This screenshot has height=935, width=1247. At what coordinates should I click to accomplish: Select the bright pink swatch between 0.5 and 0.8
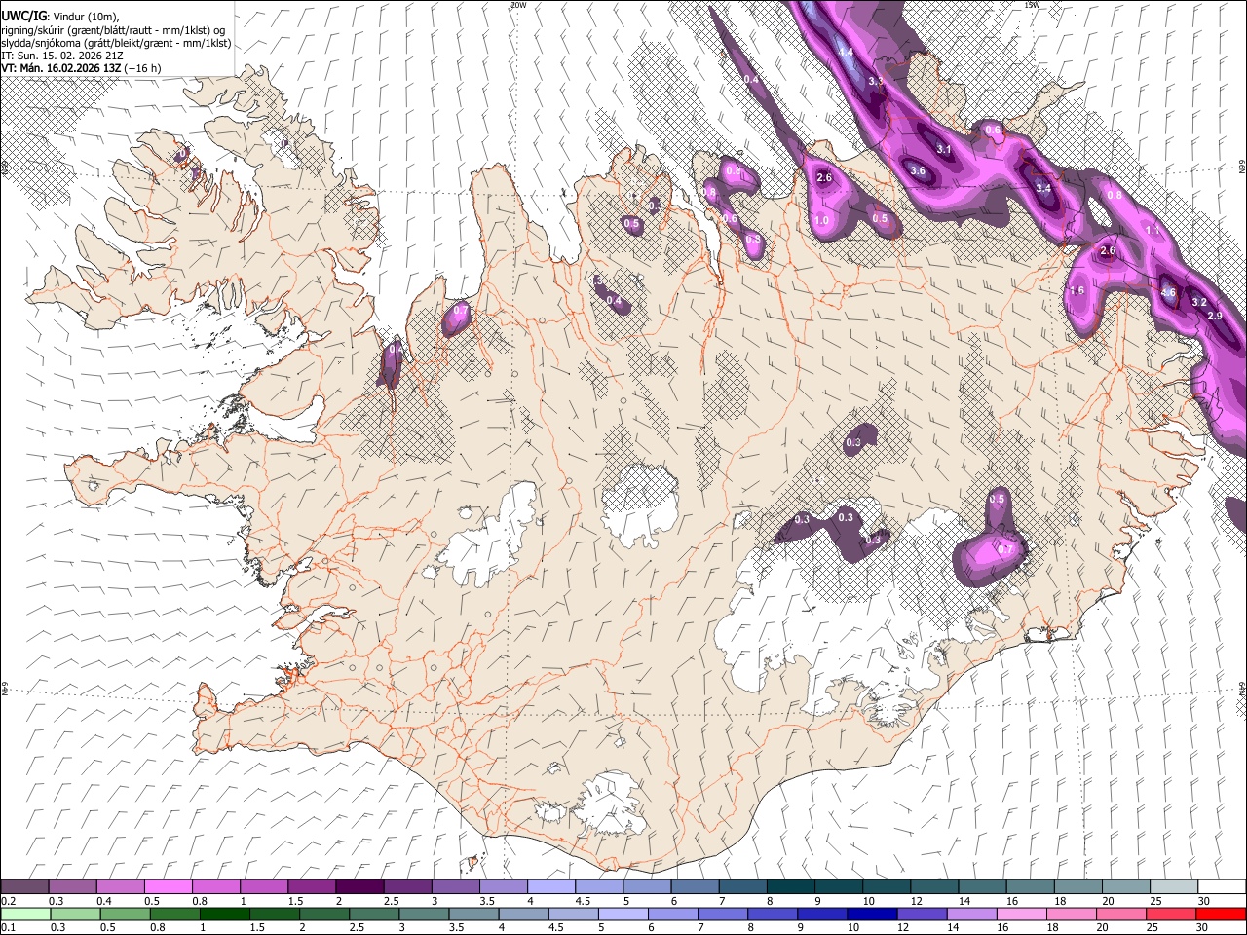(x=168, y=887)
